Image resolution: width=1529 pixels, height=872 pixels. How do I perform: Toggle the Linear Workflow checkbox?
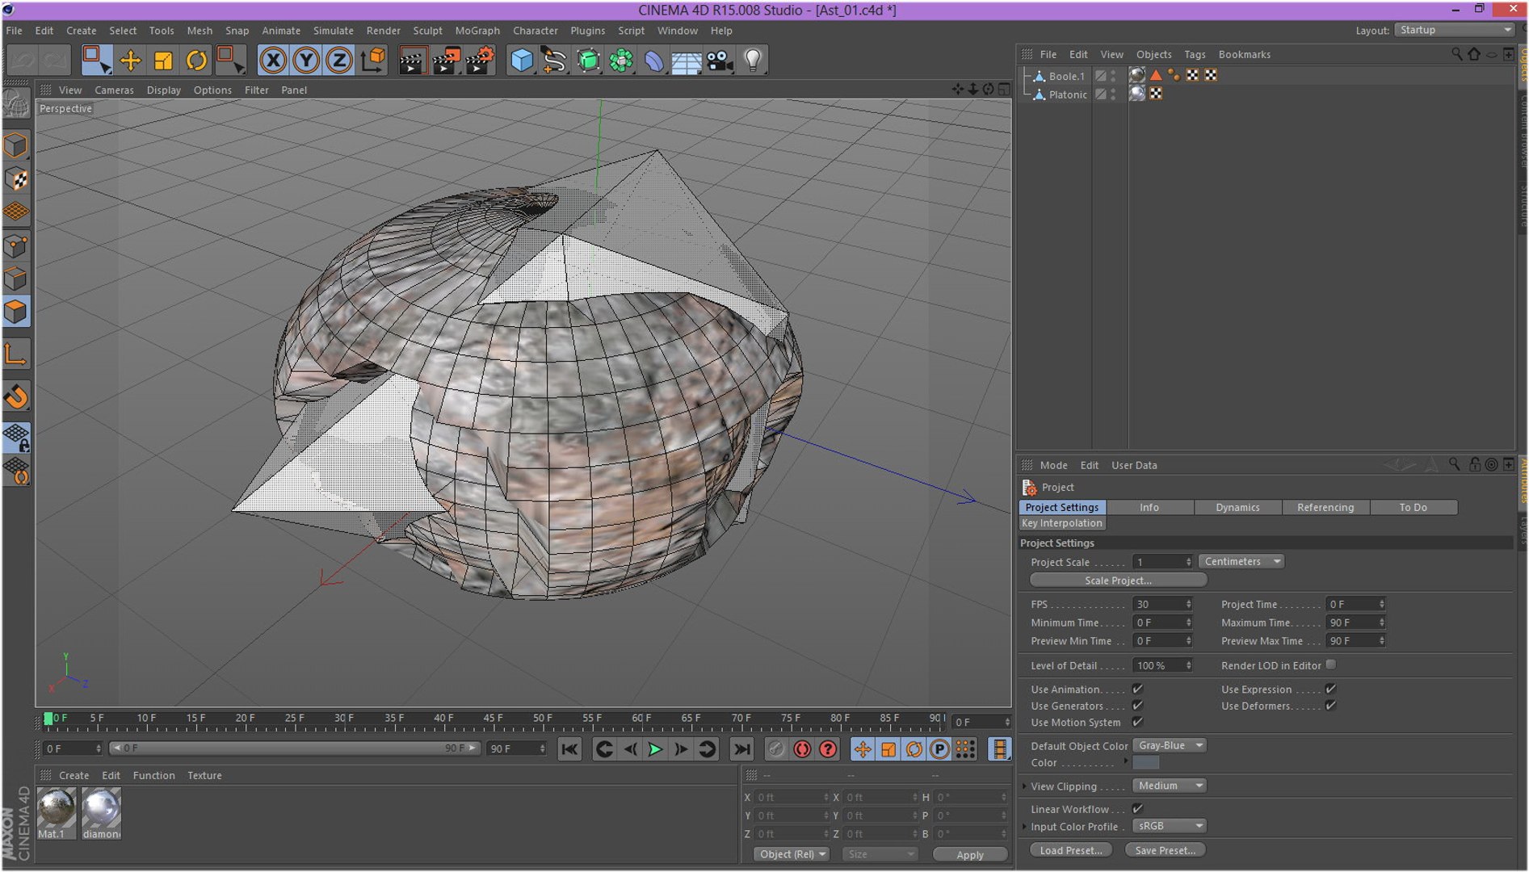(x=1137, y=808)
